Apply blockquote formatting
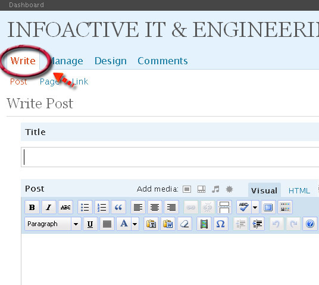The height and width of the screenshot is (285, 319). tap(118, 207)
